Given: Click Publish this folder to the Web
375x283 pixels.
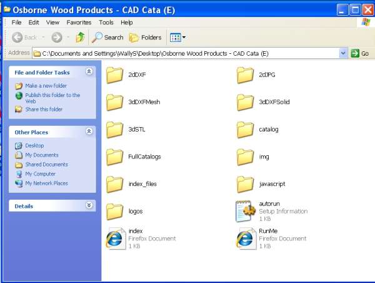Looking at the screenshot, I should pos(52,98).
